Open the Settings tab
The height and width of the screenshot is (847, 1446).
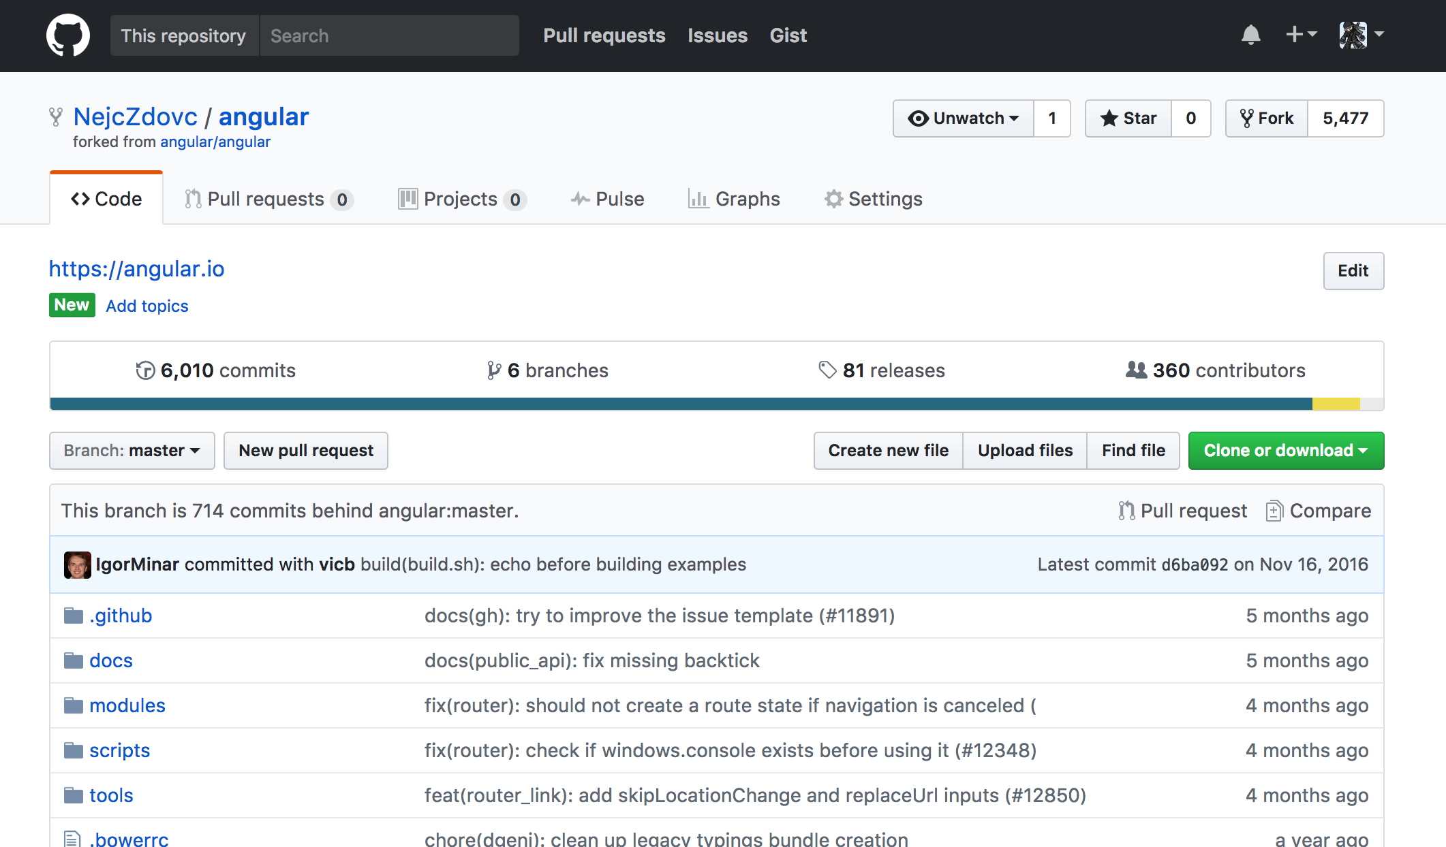(x=873, y=199)
